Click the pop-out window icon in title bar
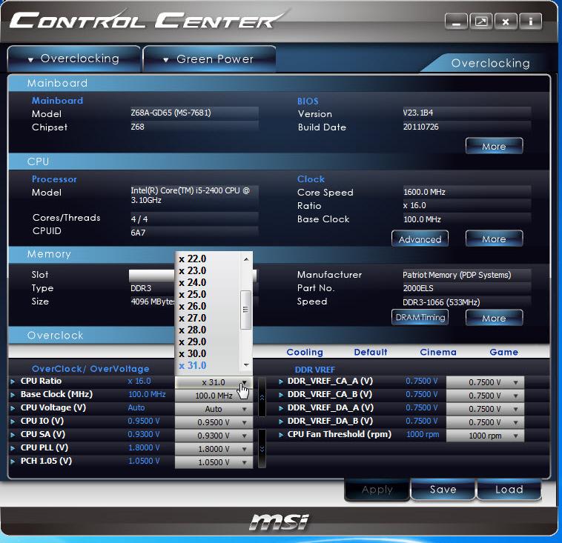 [x=481, y=21]
